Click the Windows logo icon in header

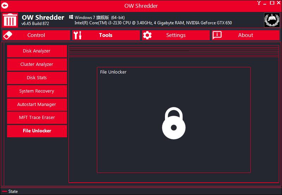pyautogui.click(x=71, y=17)
